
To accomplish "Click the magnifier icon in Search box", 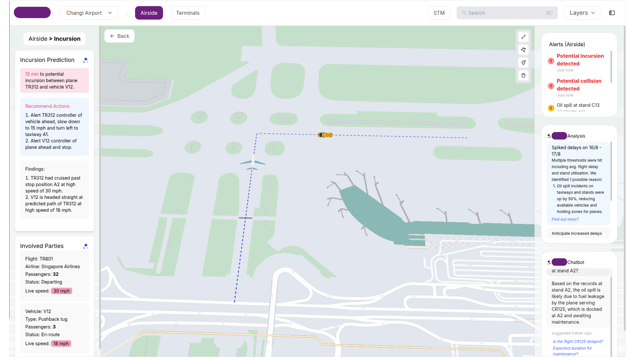I will (x=464, y=13).
